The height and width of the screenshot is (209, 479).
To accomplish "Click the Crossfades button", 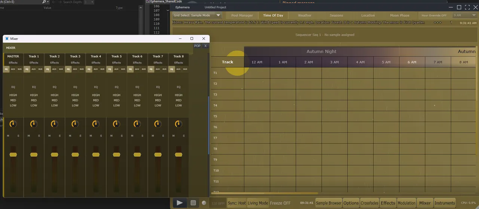I will pos(369,203).
